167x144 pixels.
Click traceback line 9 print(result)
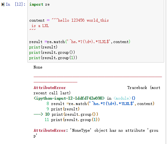[x=63, y=109]
